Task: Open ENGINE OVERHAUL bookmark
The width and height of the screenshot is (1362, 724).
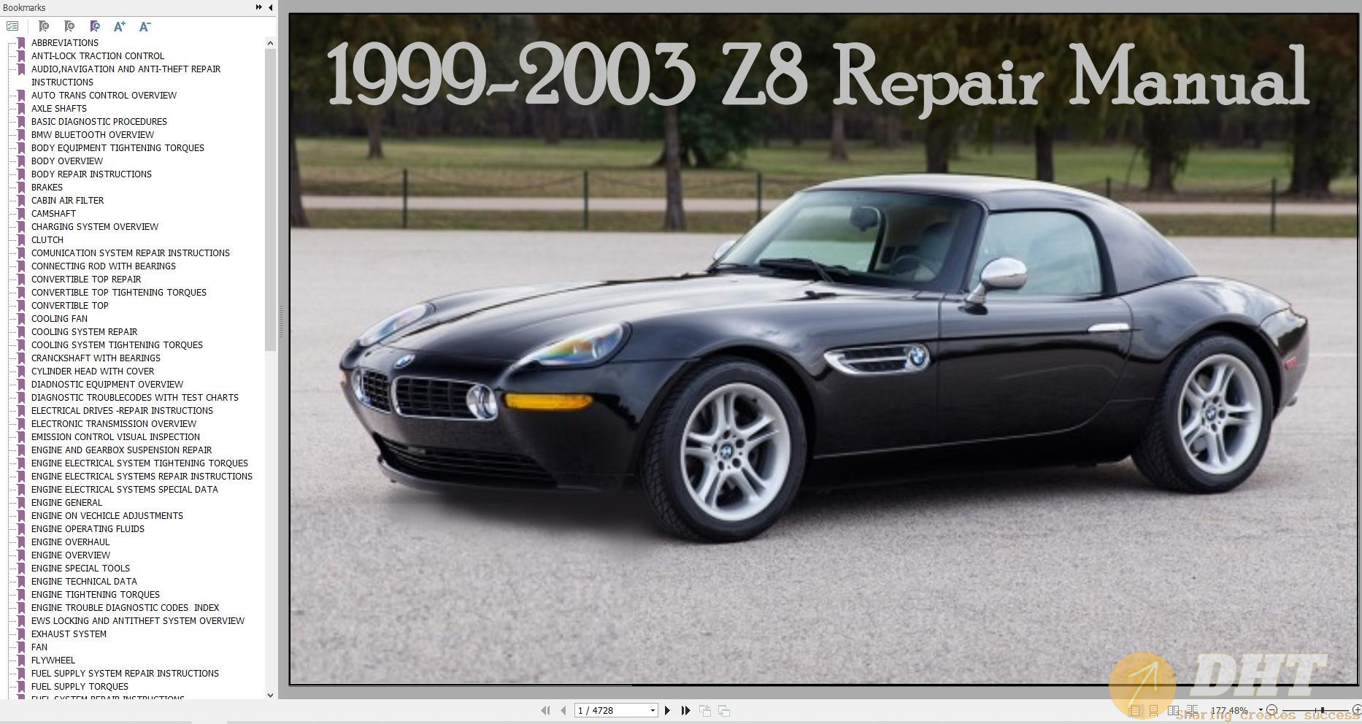Action: pos(70,542)
